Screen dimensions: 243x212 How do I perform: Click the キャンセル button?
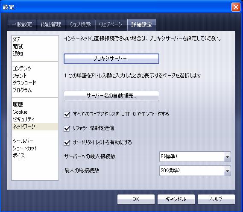point(176,199)
